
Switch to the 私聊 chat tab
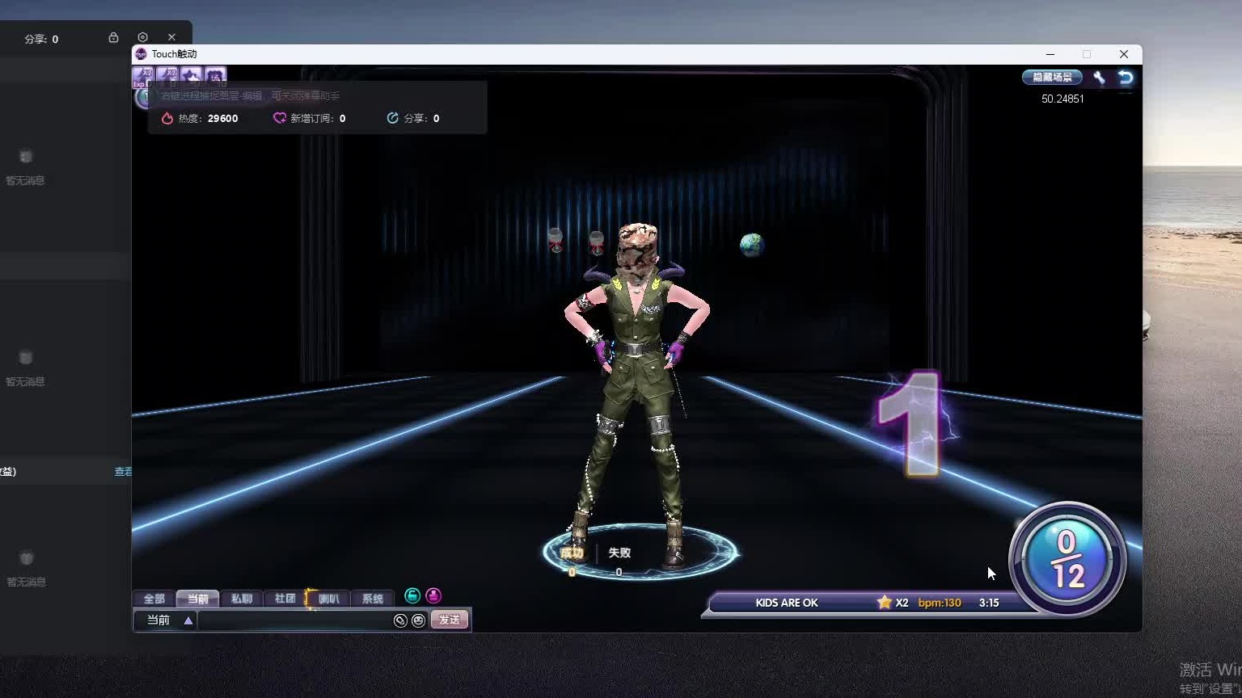241,599
